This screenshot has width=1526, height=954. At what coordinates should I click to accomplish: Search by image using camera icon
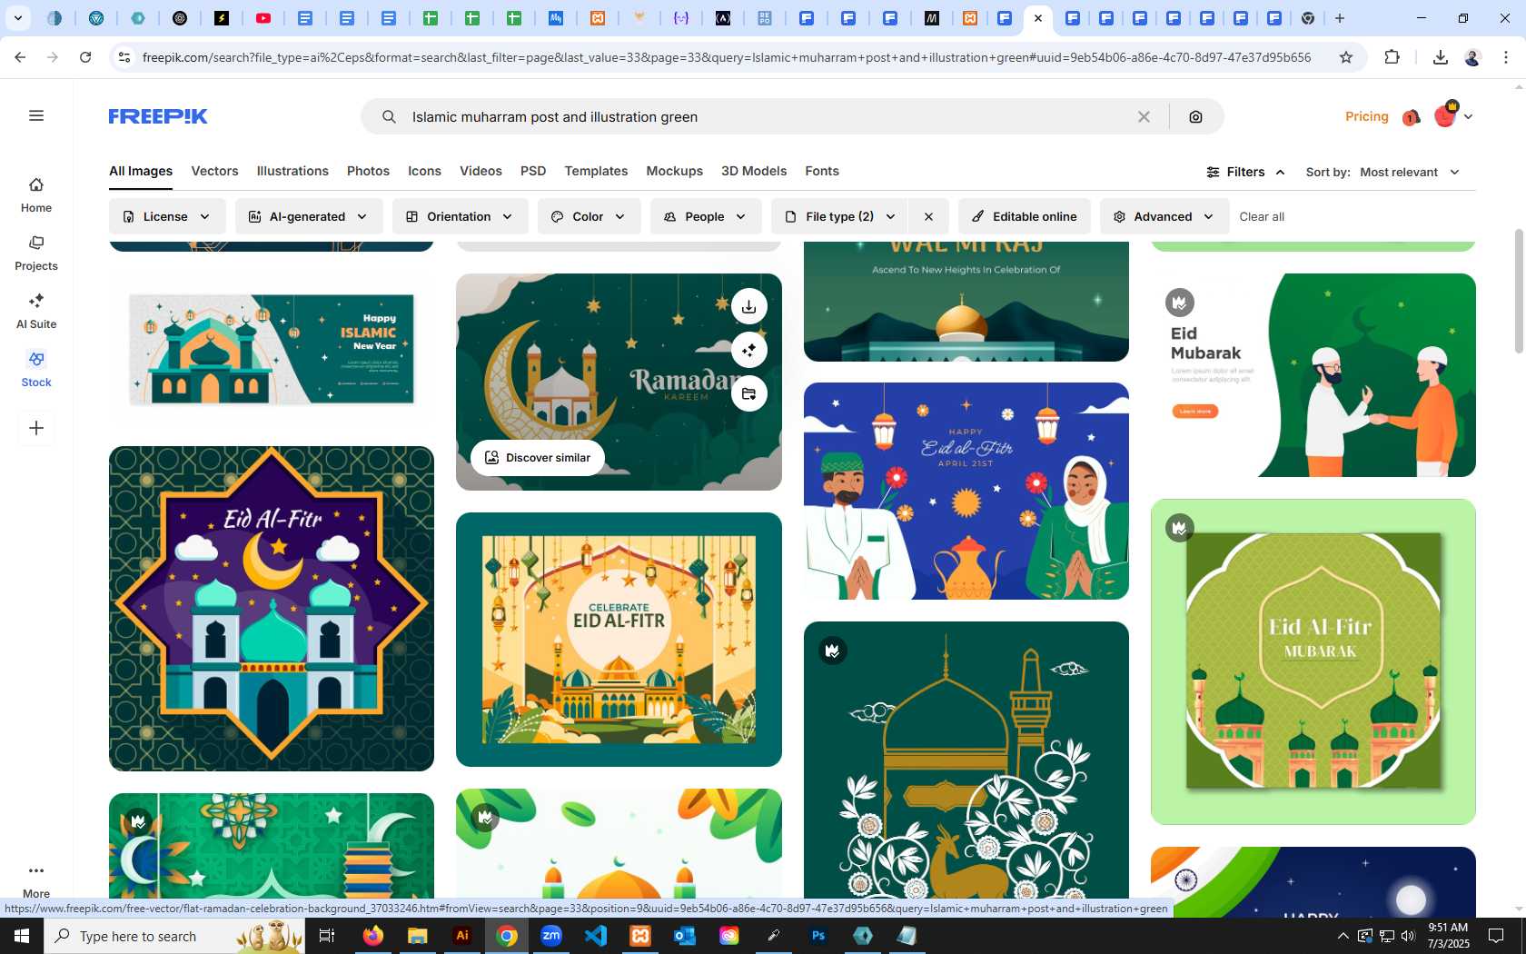click(x=1195, y=116)
